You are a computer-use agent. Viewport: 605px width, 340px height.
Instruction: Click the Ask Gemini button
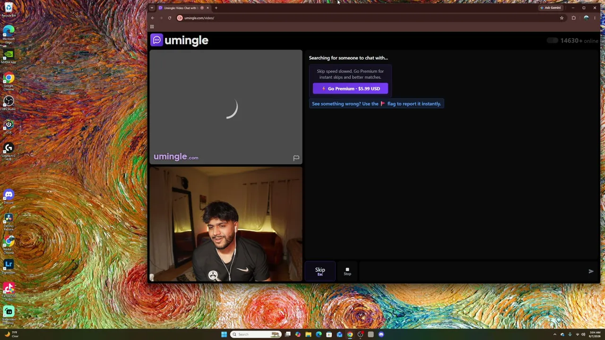(x=551, y=8)
